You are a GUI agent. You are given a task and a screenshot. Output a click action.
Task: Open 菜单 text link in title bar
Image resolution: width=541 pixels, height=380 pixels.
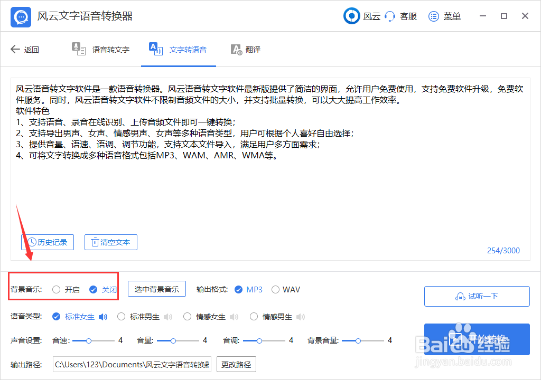(452, 16)
